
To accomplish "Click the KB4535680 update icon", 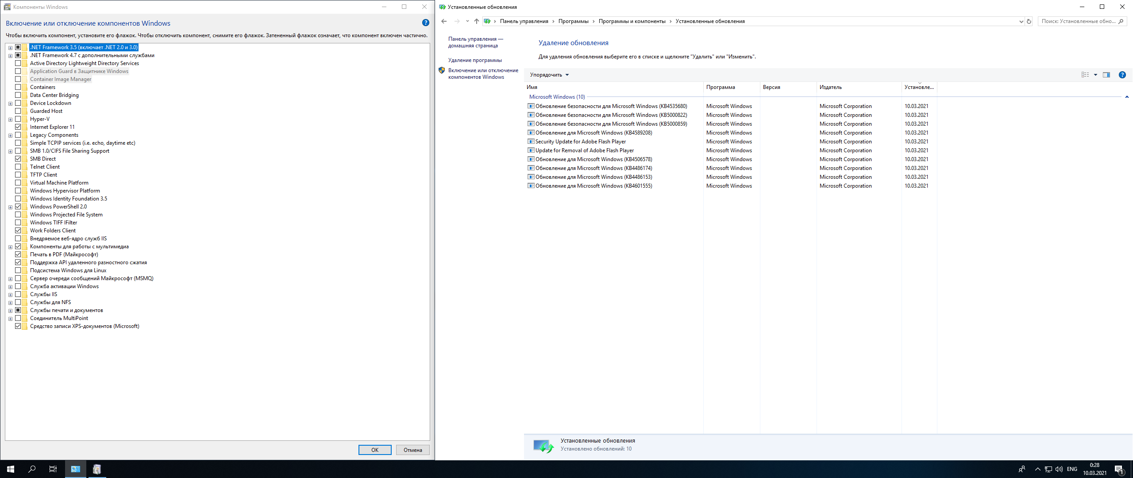I will pyautogui.click(x=531, y=106).
